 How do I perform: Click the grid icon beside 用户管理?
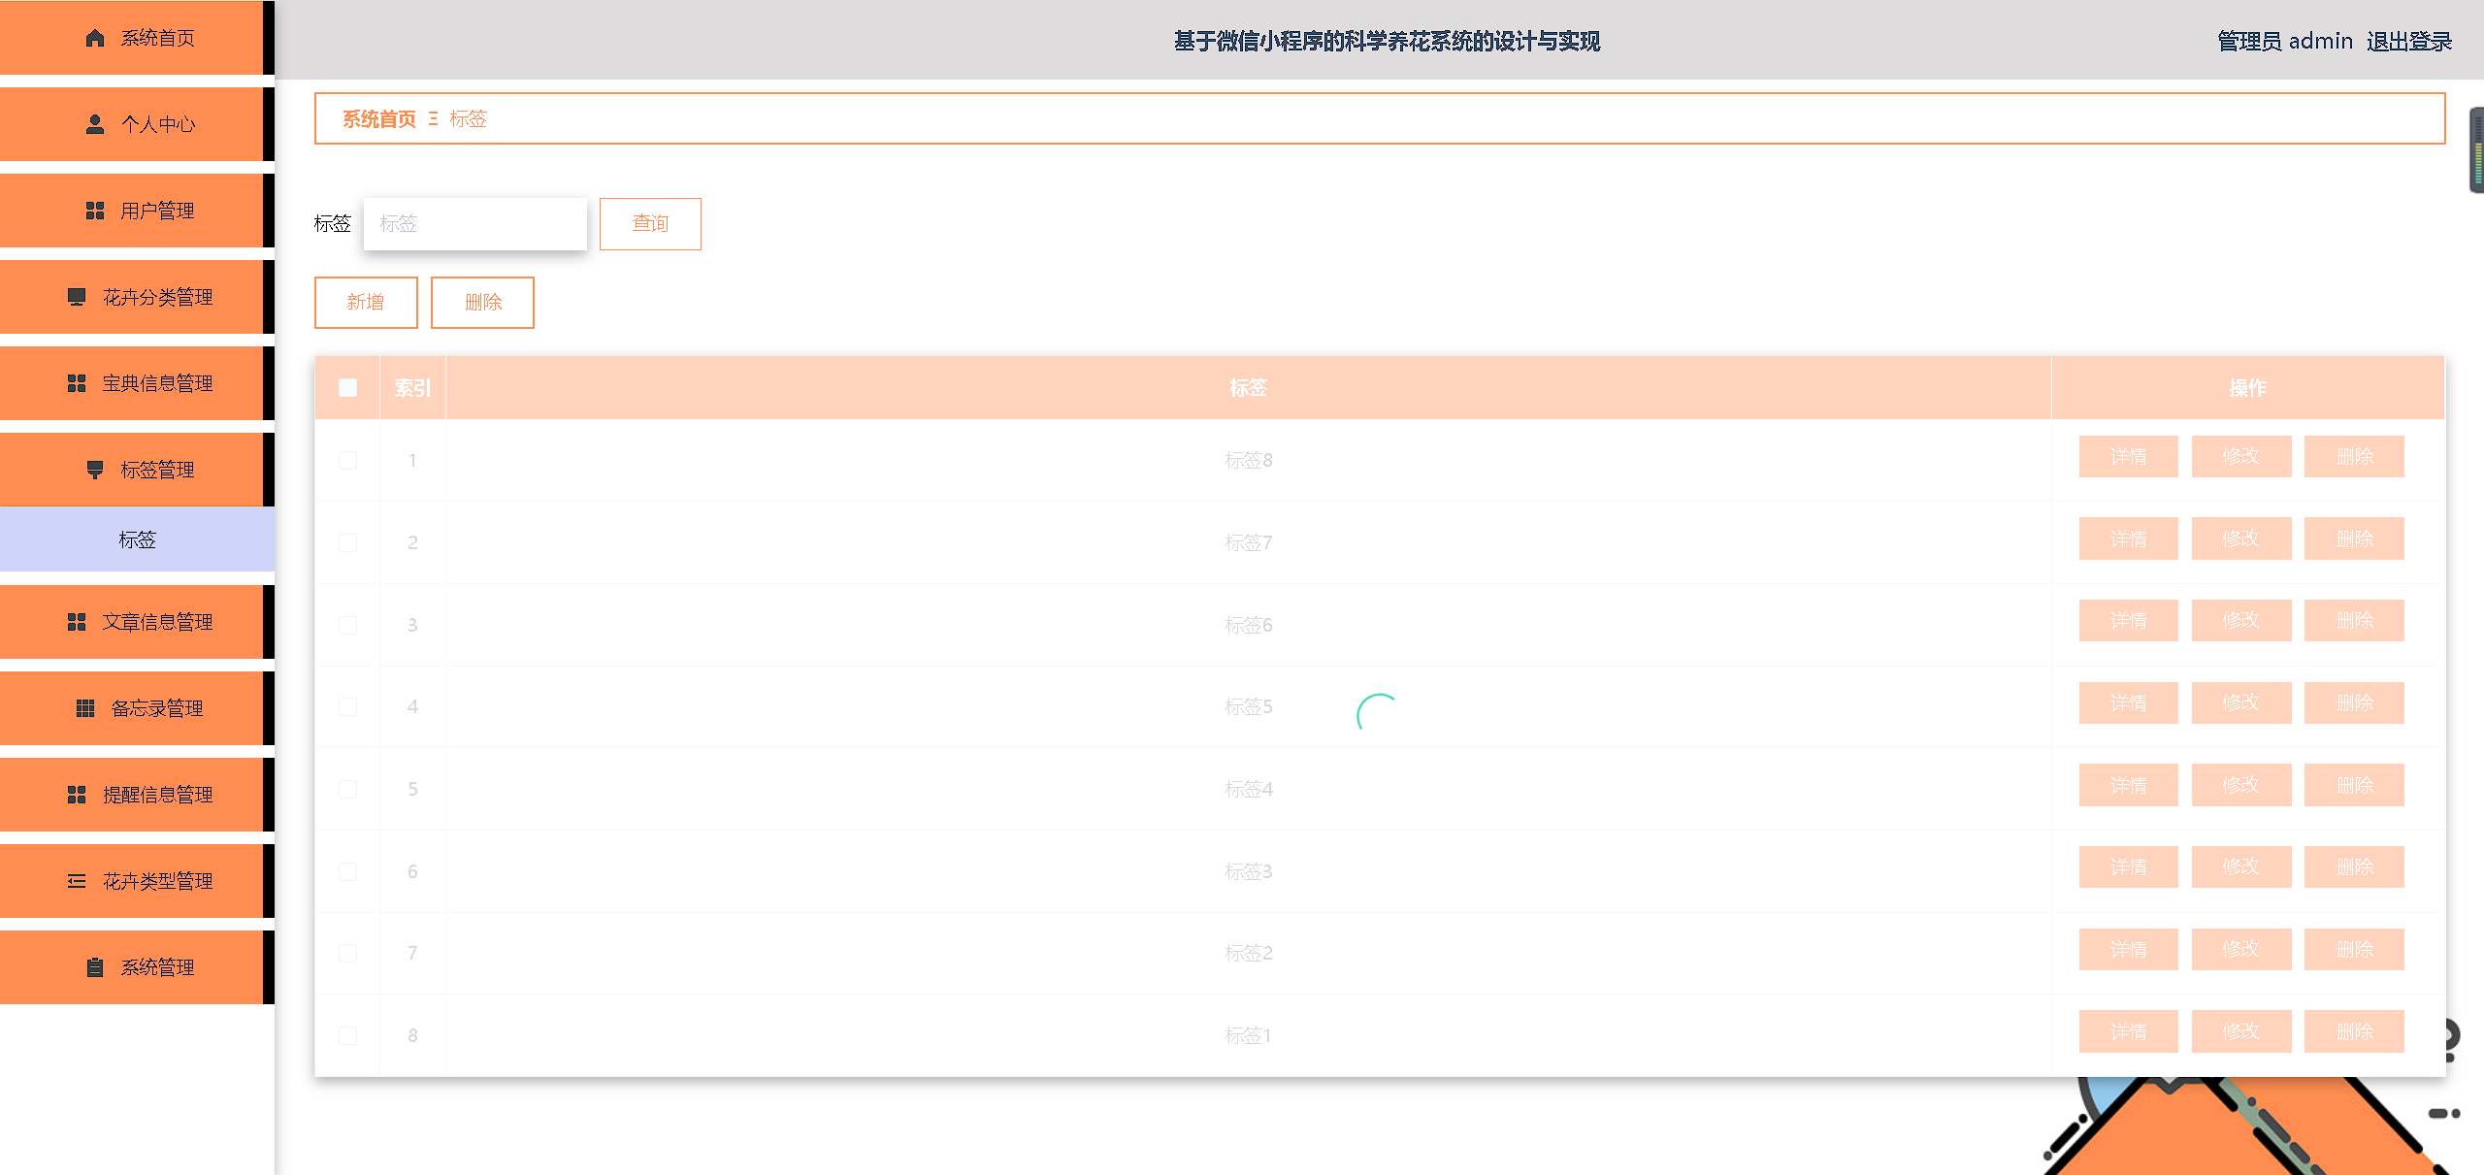coord(95,211)
